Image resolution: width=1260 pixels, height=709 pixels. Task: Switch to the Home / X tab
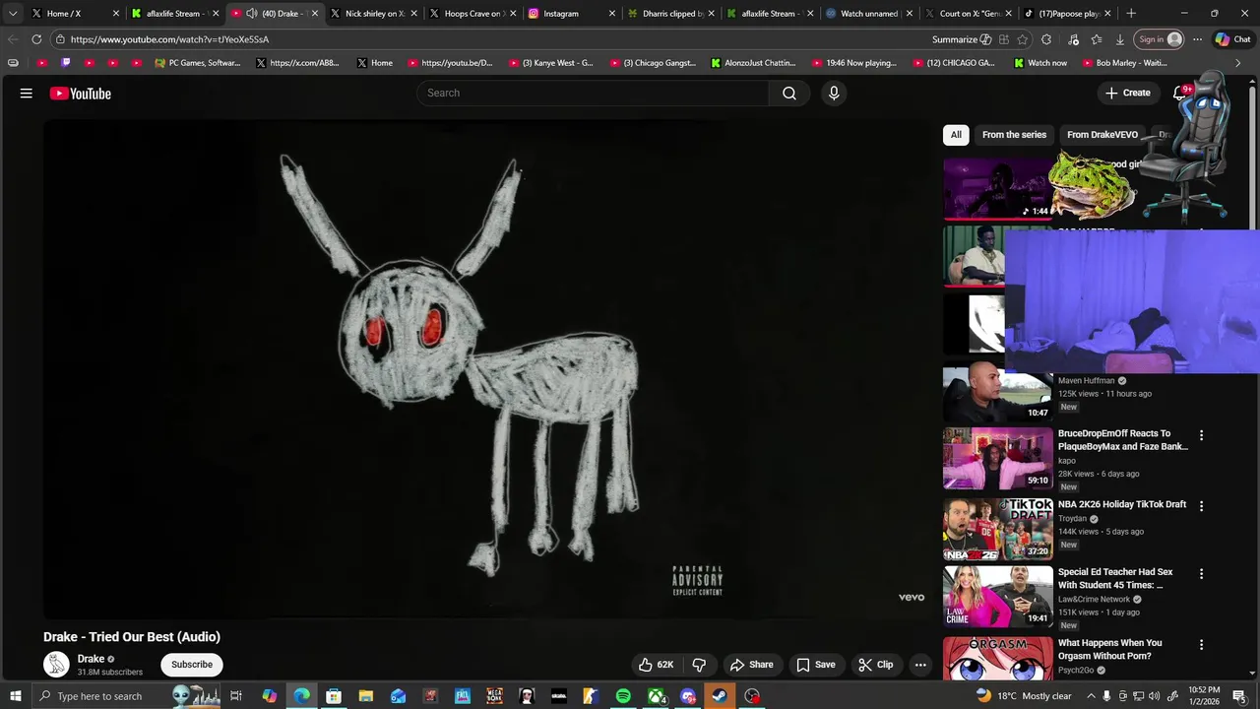(x=74, y=14)
